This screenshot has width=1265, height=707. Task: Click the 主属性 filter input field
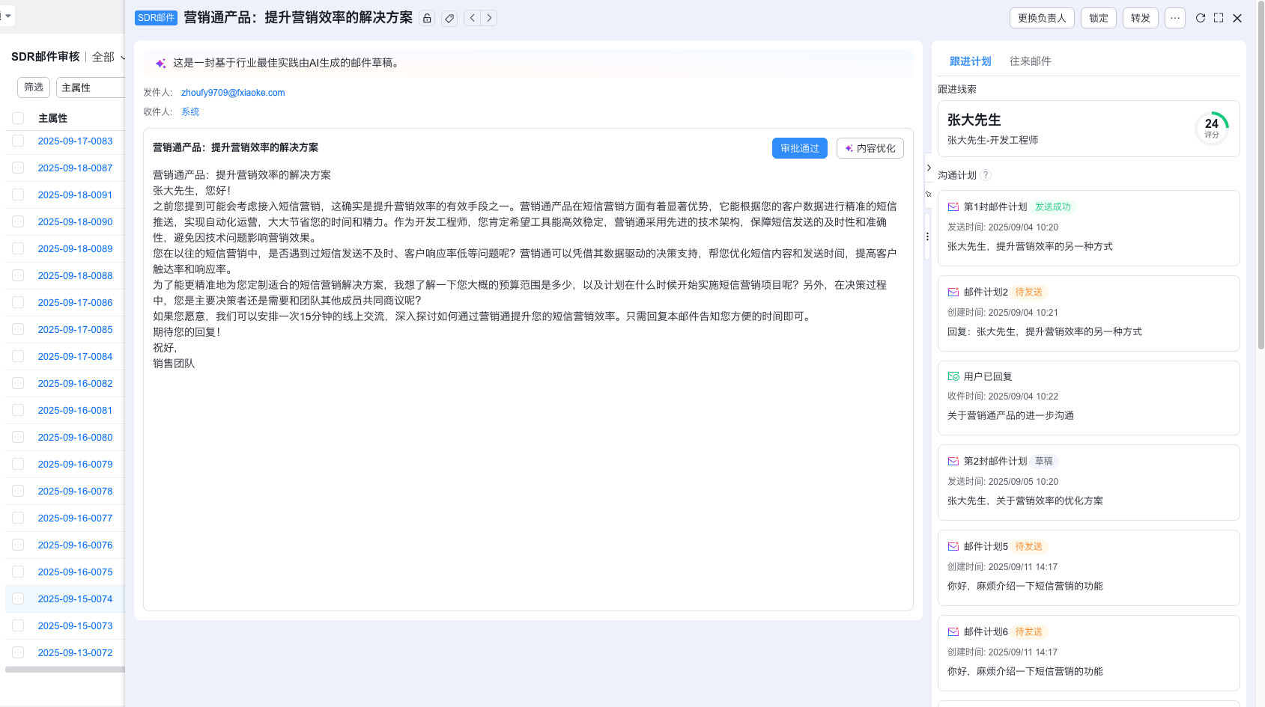click(90, 88)
